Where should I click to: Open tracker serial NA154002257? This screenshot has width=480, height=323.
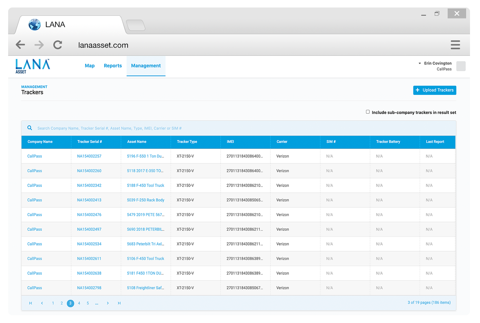click(x=89, y=156)
